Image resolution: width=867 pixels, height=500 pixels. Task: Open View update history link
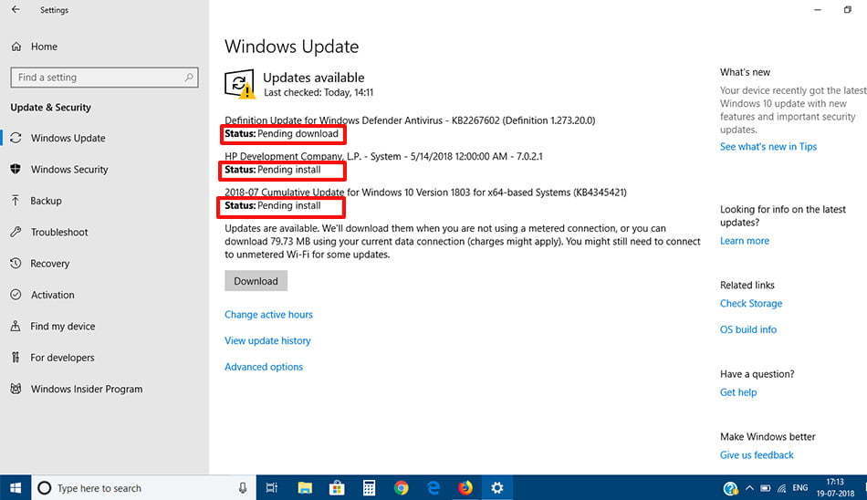pyautogui.click(x=267, y=340)
